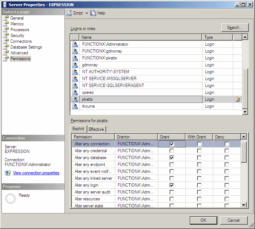Click login icon for NT SERVICE\SQLSERVERAGENT
This screenshot has height=229, width=255.
click(75, 86)
